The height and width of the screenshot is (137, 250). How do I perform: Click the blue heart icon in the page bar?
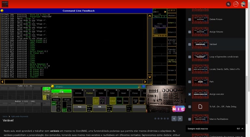pyautogui.click(x=144, y=86)
